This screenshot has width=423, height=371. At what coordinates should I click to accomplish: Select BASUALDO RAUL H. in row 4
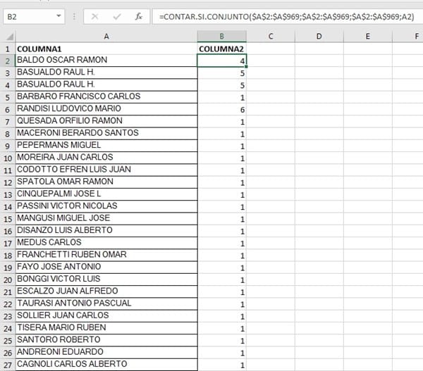(x=106, y=85)
